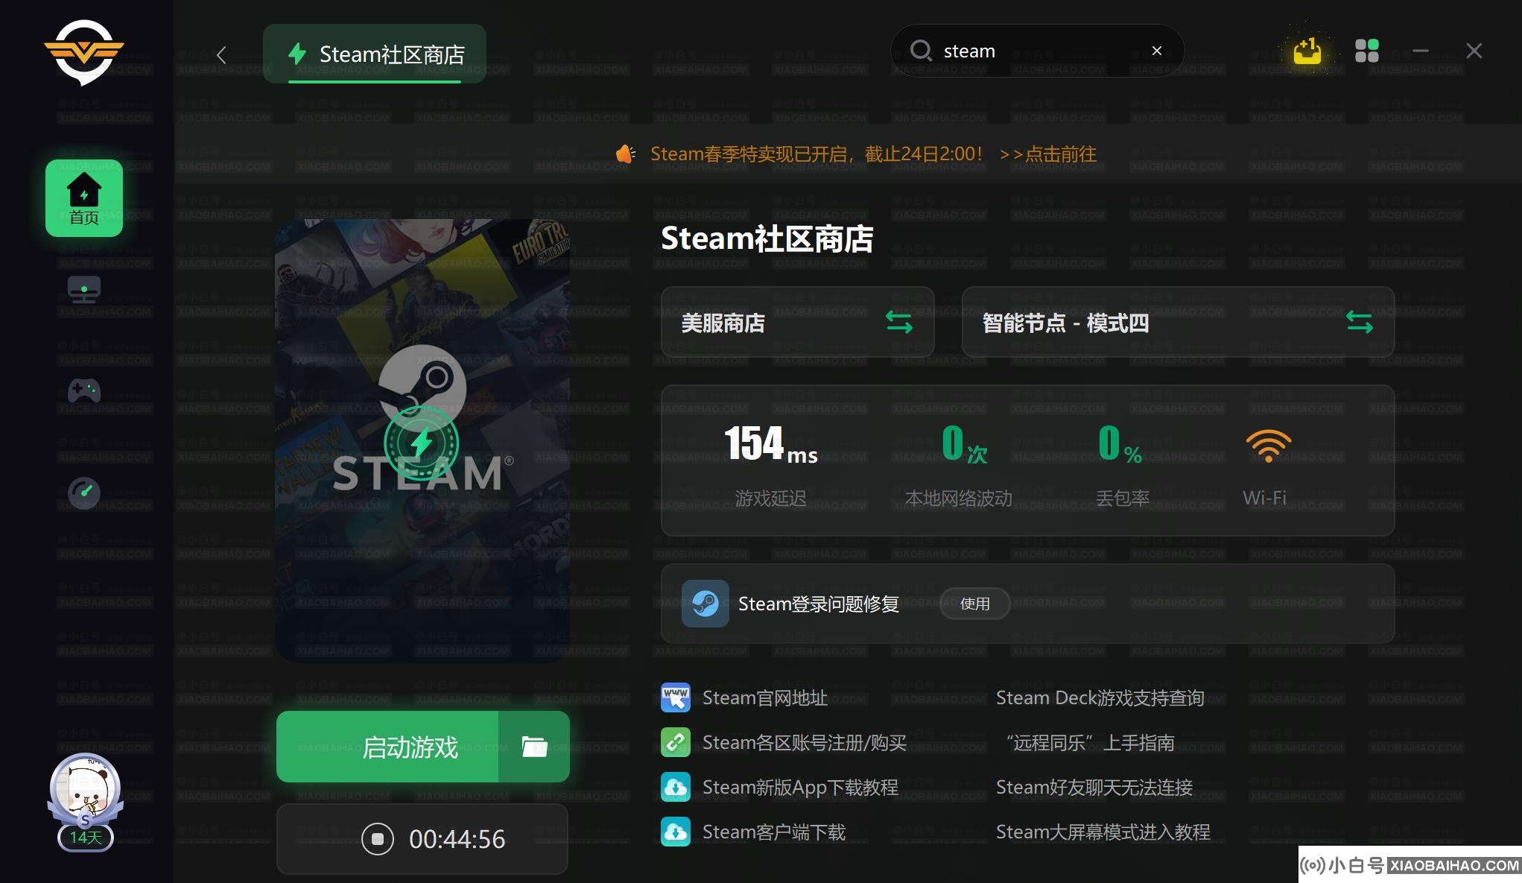This screenshot has height=883, width=1522.
Task: Open Steam好友聊天无法连接 link
Action: (1094, 788)
